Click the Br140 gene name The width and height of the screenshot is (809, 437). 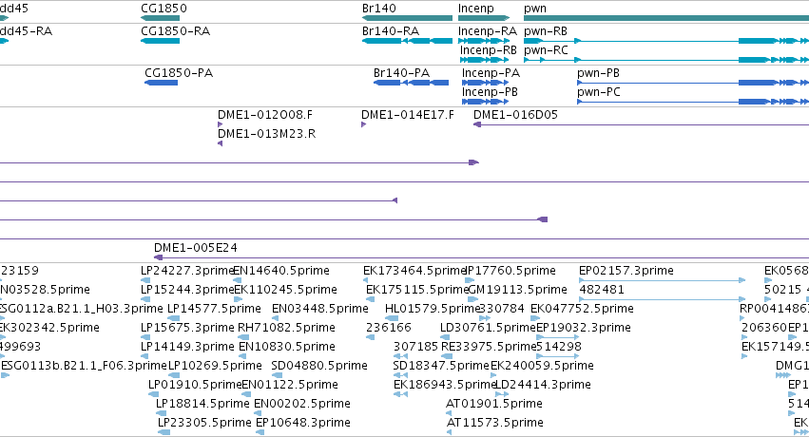378,9
